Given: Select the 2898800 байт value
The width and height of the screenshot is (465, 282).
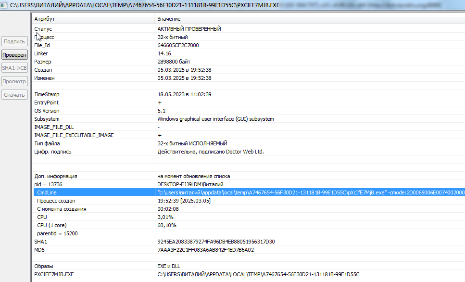Looking at the screenshot, I should 174,62.
